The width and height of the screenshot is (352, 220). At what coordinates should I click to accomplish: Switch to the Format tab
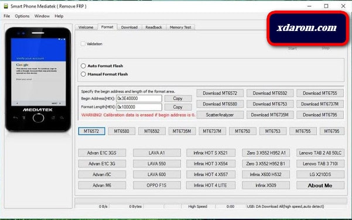tap(107, 27)
